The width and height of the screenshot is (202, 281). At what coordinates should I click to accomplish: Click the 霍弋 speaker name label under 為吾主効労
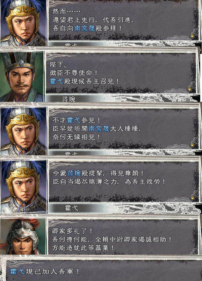(71, 208)
